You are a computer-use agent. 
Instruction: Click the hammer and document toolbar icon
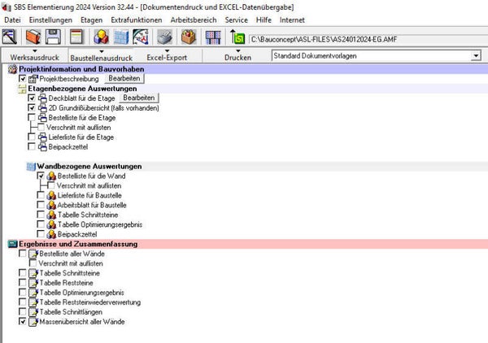[9, 37]
